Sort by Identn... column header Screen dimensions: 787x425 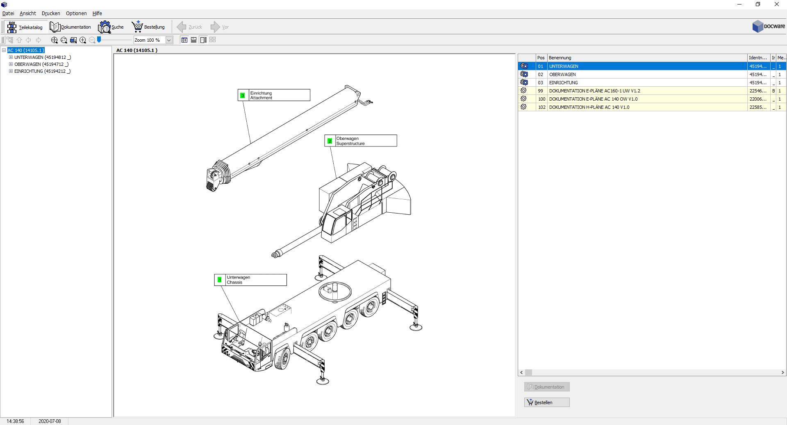tap(759, 58)
